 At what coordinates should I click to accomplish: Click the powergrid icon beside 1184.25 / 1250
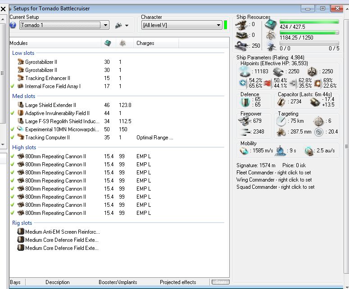[x=271, y=35]
